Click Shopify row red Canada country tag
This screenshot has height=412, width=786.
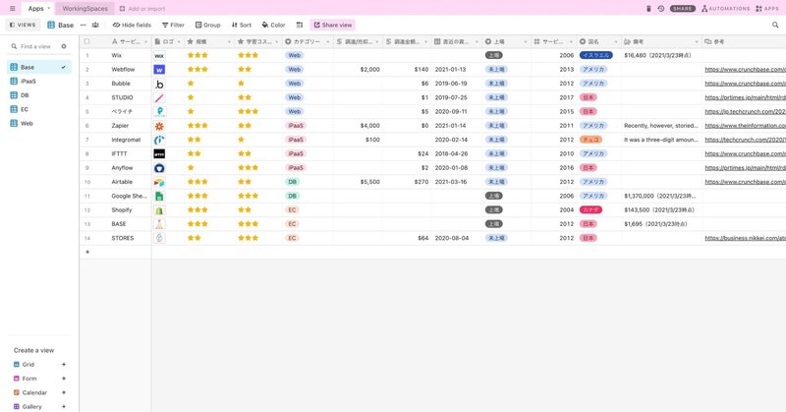pyautogui.click(x=590, y=210)
